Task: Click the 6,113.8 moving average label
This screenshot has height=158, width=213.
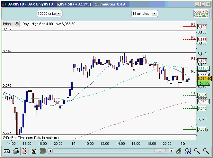Action: 203,68
